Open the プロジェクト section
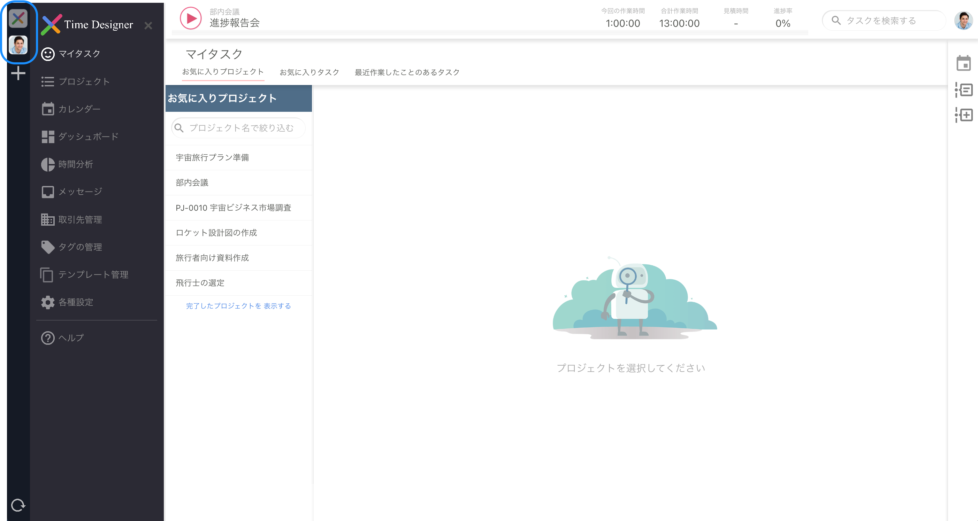This screenshot has width=978, height=521. 84,81
